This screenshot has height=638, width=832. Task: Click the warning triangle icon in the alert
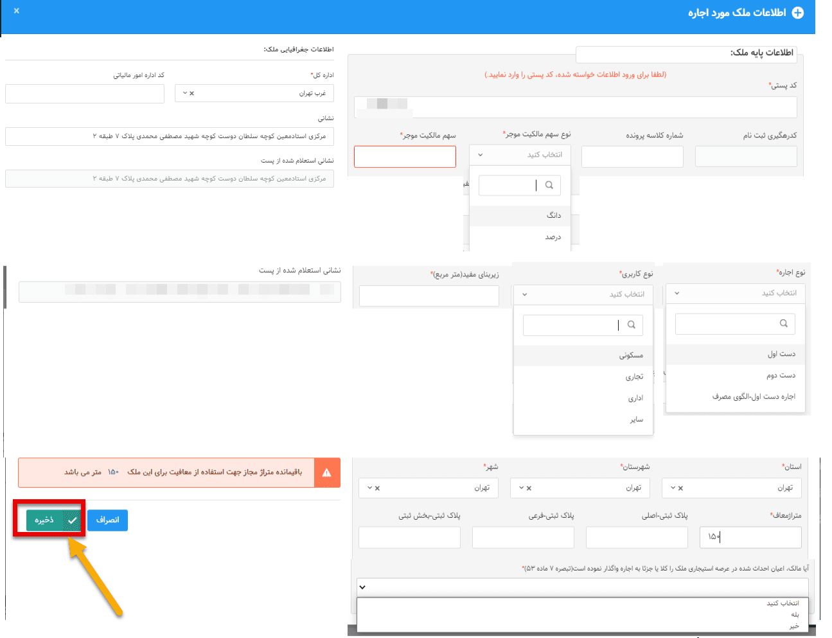point(327,472)
